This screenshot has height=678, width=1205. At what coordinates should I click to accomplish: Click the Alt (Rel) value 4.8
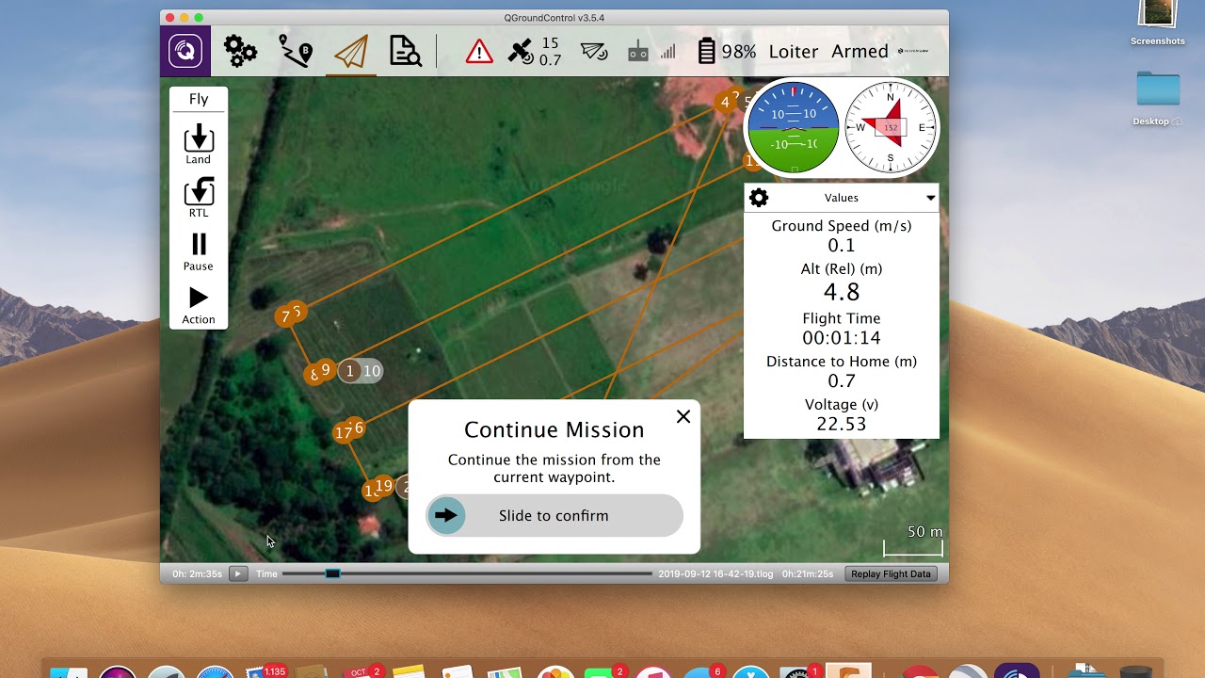842,292
